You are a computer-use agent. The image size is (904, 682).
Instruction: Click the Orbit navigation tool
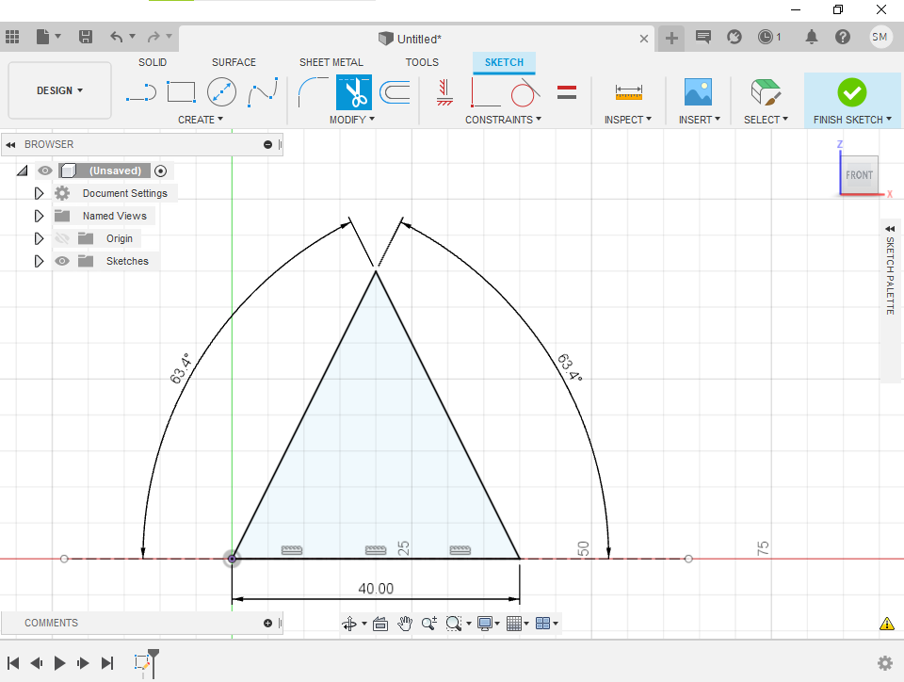click(x=349, y=624)
